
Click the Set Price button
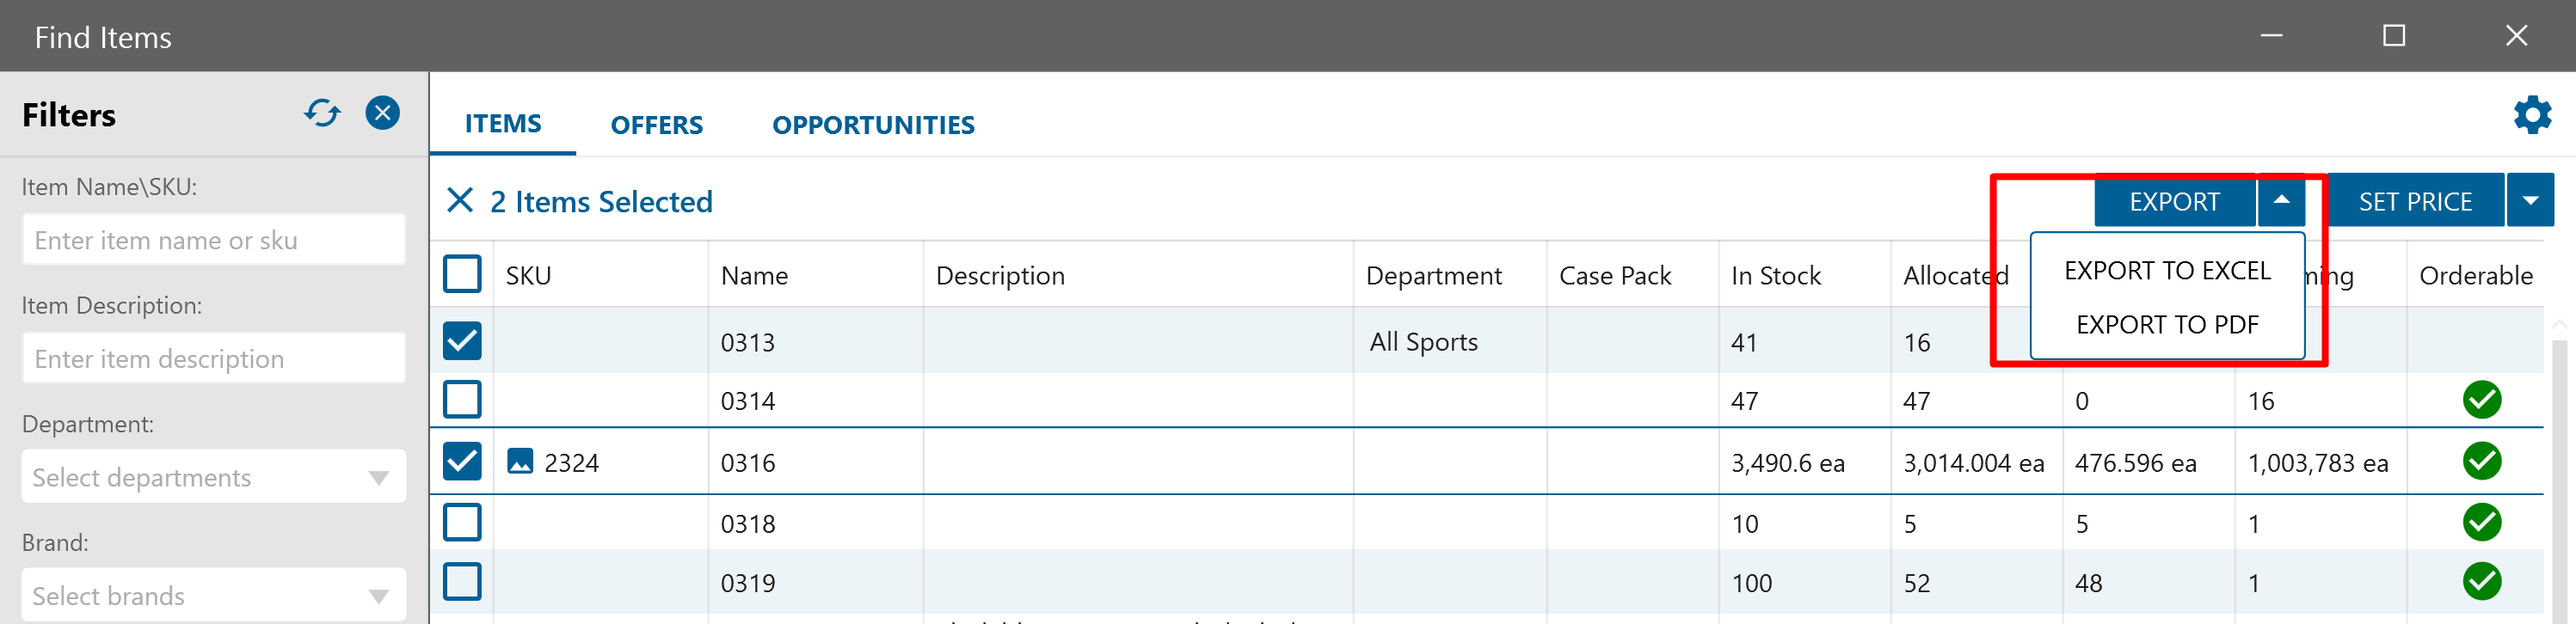(x=2414, y=201)
